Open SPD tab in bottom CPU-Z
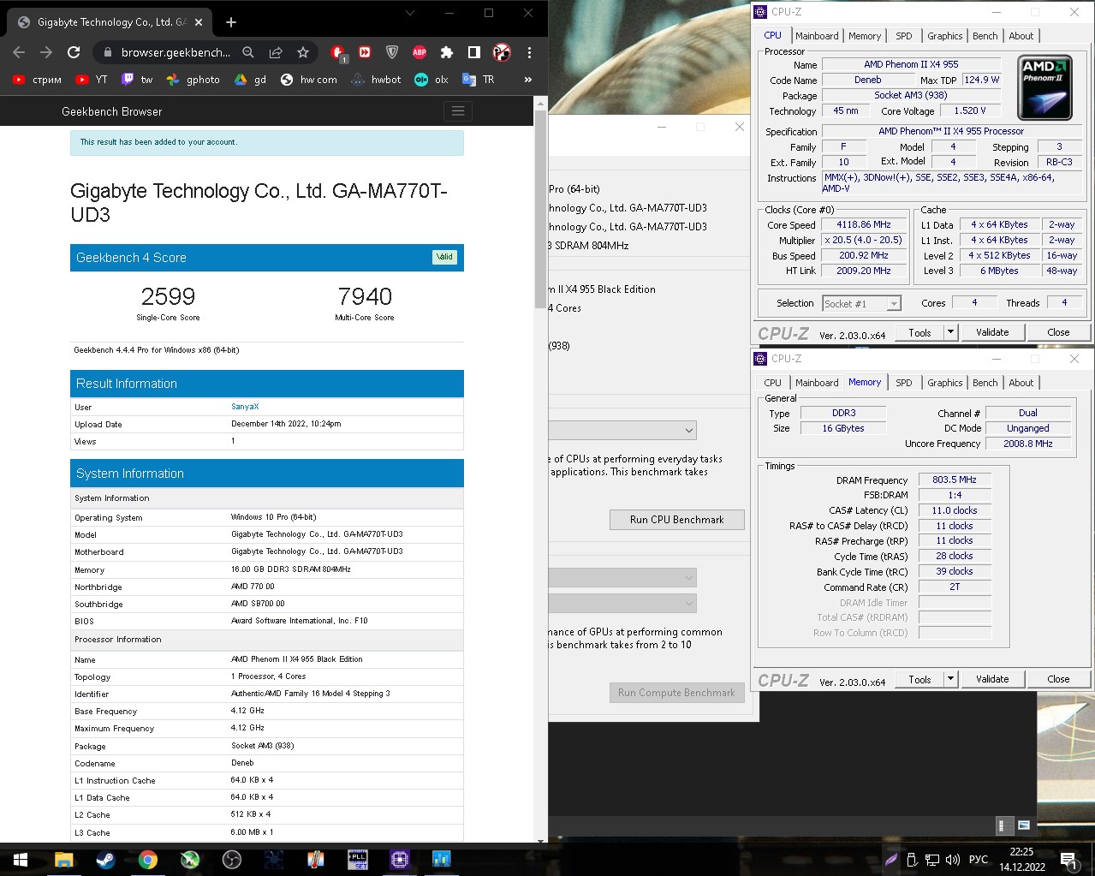 click(x=904, y=383)
